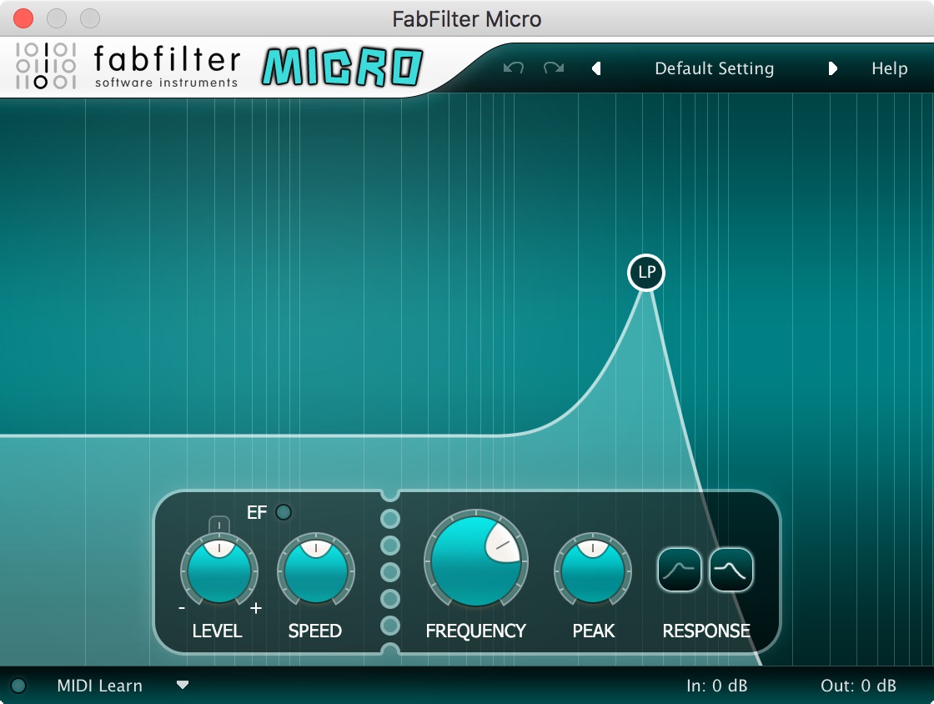Enable the EF envelope follower light

point(283,512)
